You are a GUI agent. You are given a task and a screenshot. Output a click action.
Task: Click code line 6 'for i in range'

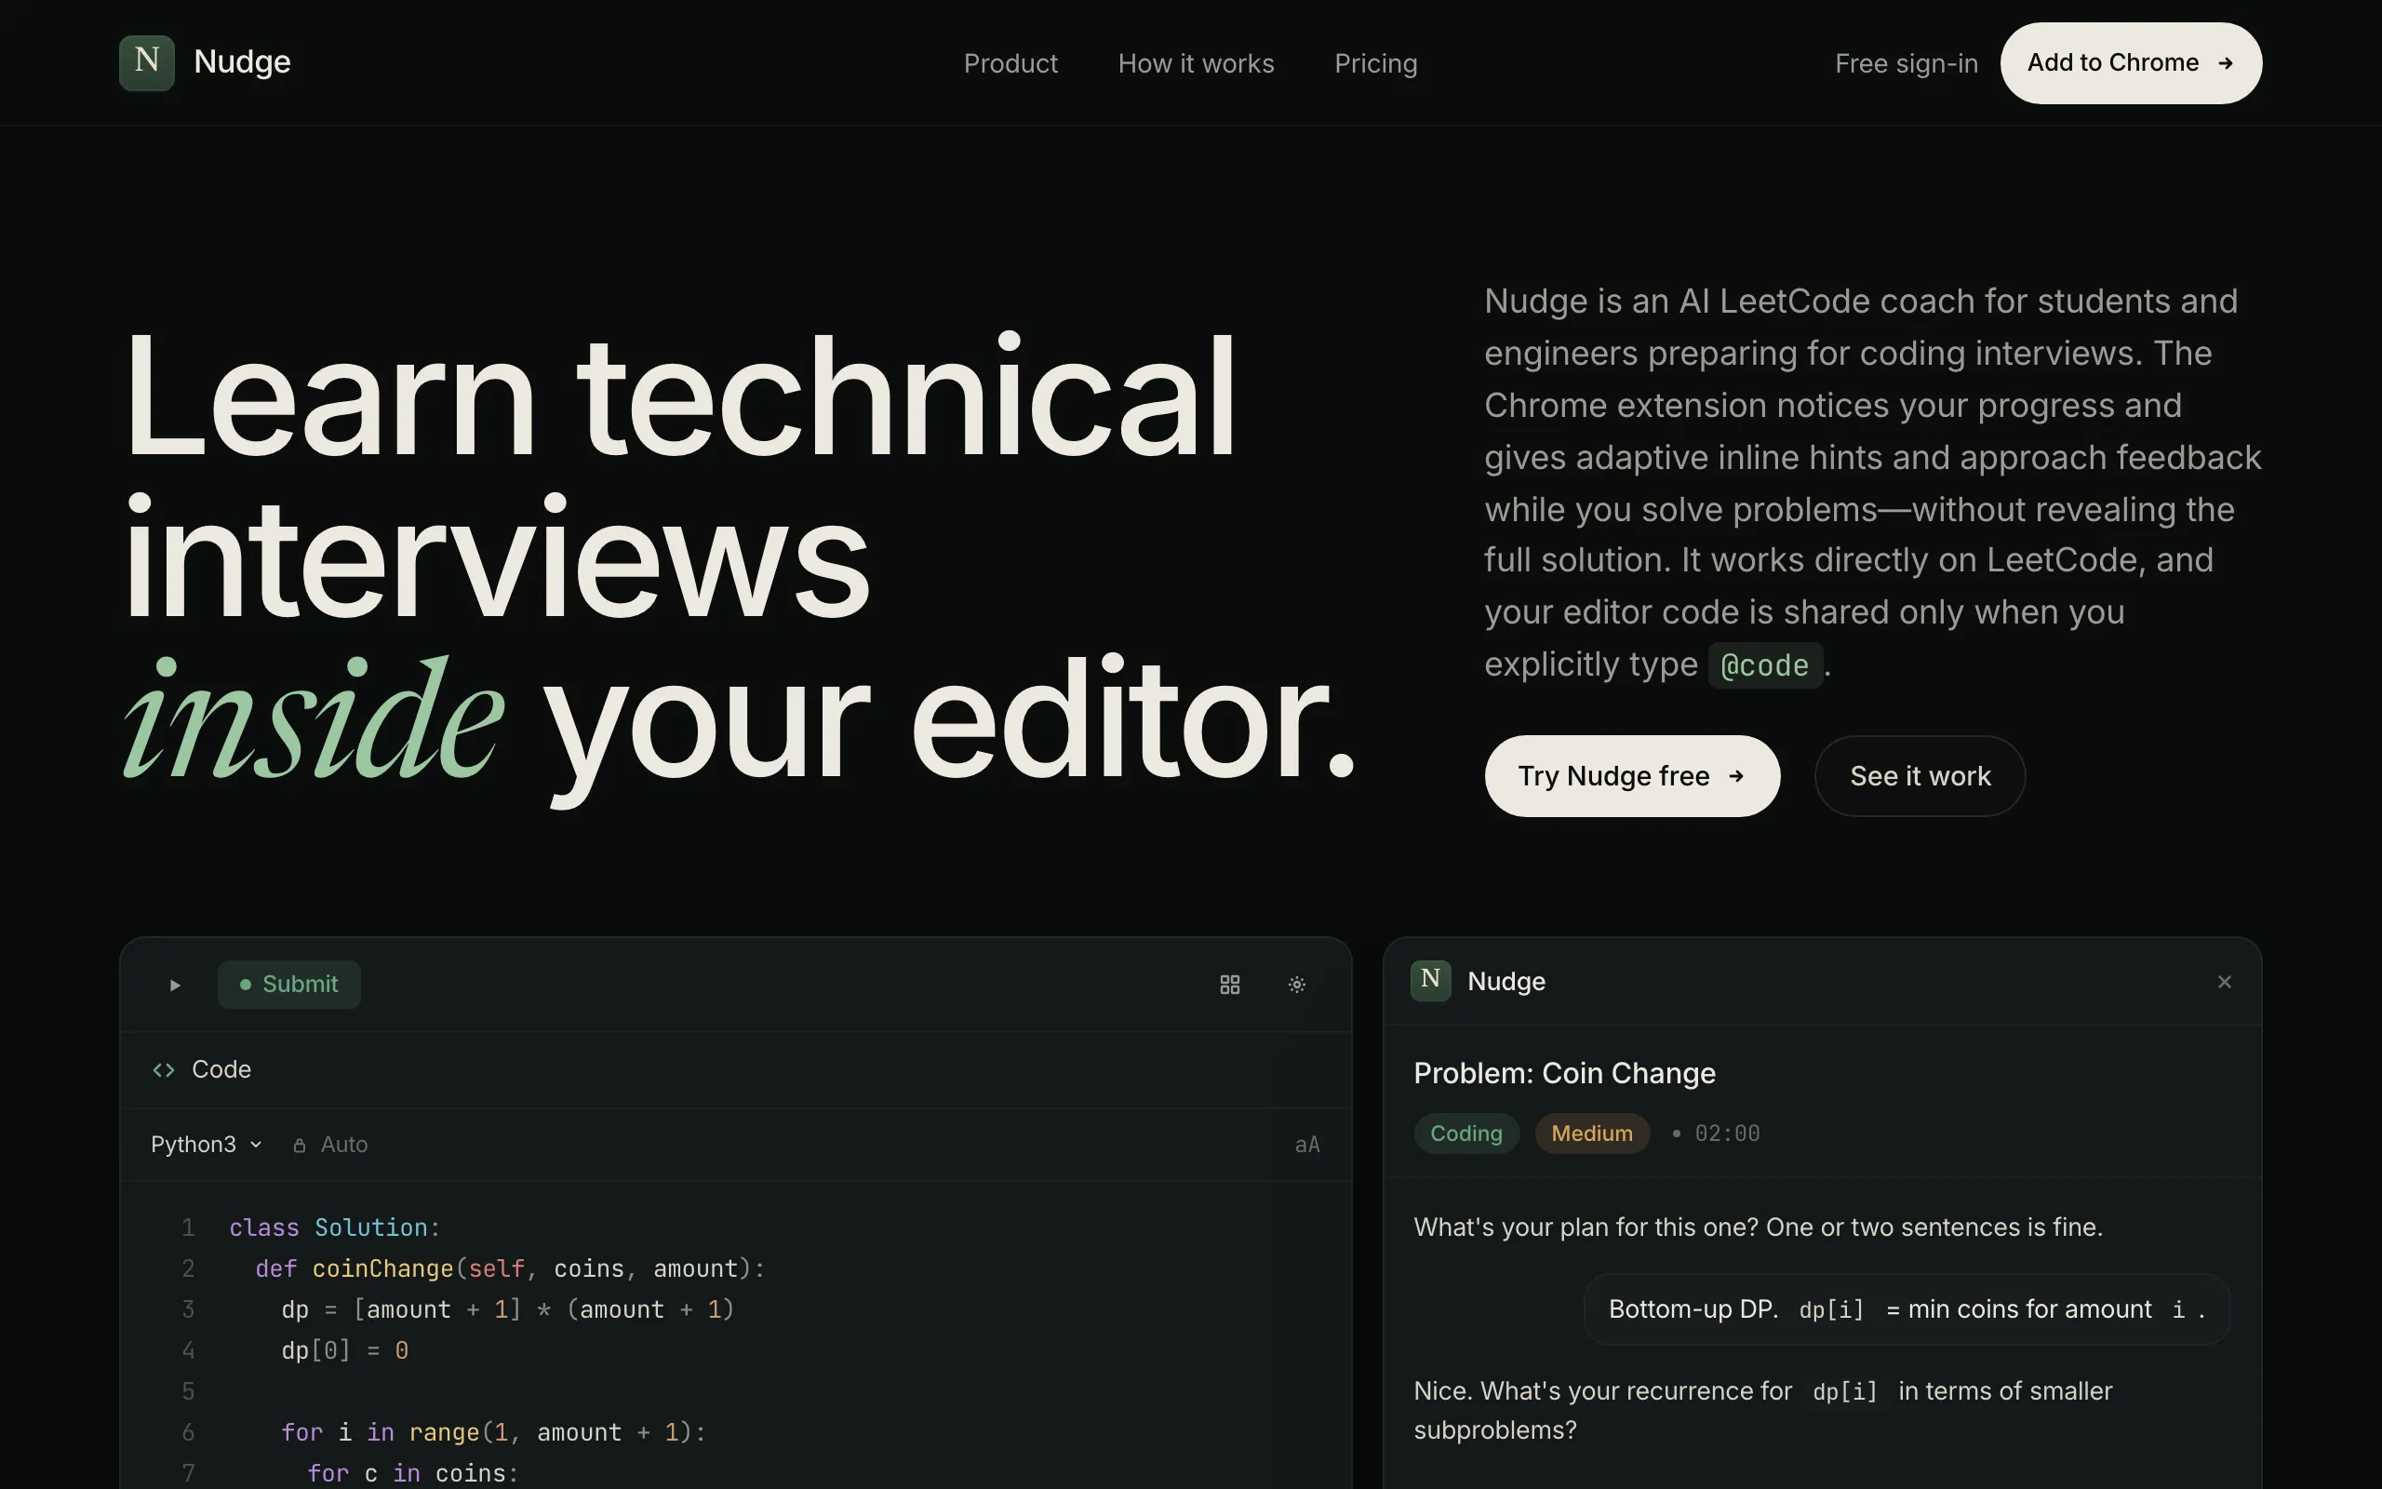[x=493, y=1432]
